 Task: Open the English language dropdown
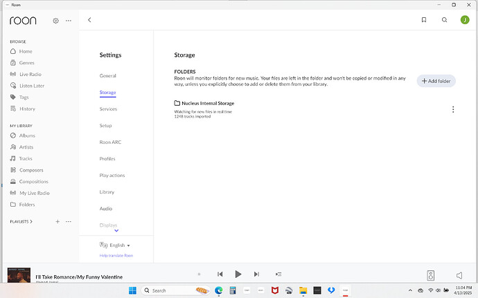point(115,245)
